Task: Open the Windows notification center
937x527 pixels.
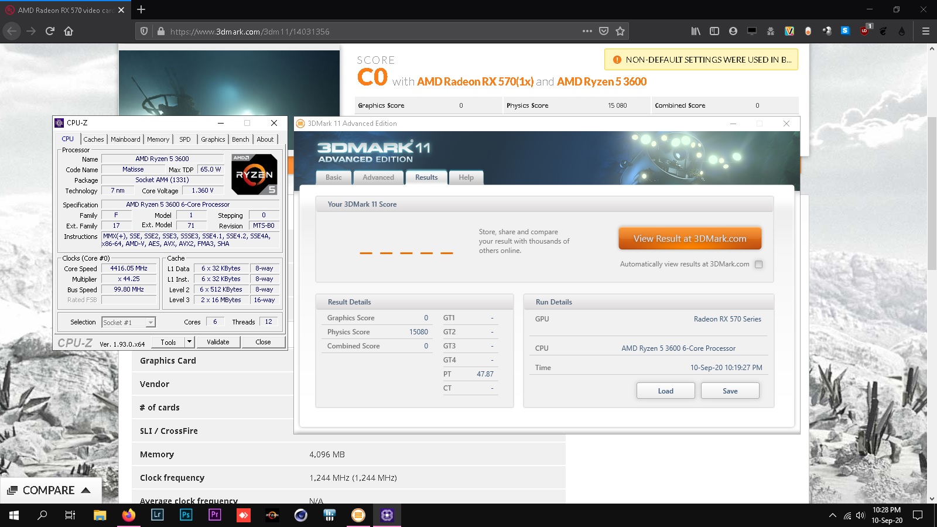Action: [918, 515]
